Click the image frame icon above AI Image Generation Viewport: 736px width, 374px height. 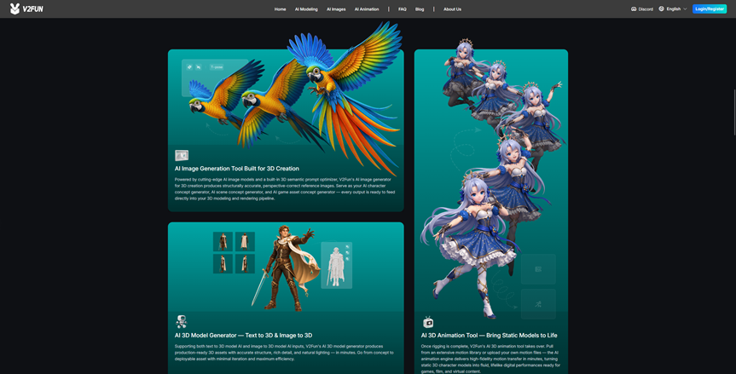pyautogui.click(x=182, y=155)
